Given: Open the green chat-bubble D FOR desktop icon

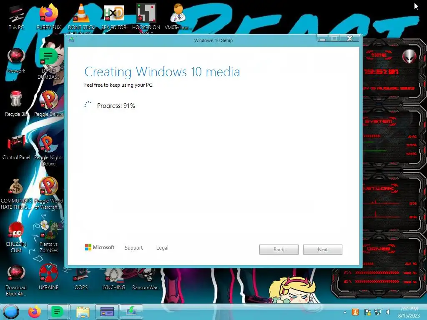Looking at the screenshot, I should (48, 64).
